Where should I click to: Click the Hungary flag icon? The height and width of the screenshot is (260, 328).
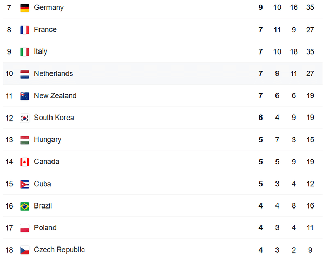point(24,140)
